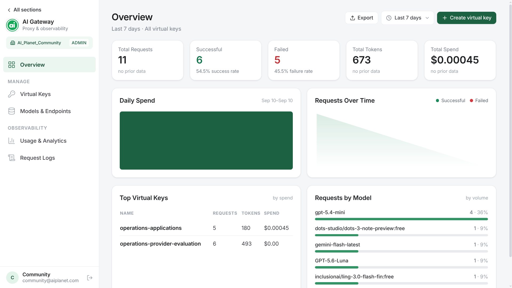Click the Successful legend green dot
This screenshot has height=288, width=512.
coord(437,101)
